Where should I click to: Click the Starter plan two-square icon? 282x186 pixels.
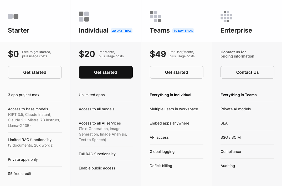13,16
